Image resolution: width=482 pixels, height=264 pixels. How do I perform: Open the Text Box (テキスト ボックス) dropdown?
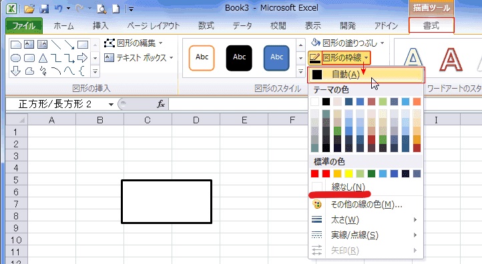tap(139, 58)
